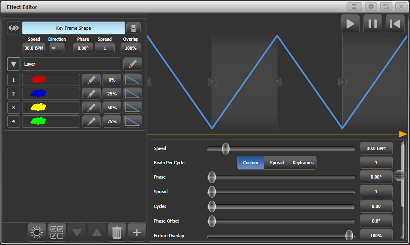Select the Keyframes tab for Beats Per Cycle
Image resolution: width=410 pixels, height=245 pixels.
tap(303, 162)
